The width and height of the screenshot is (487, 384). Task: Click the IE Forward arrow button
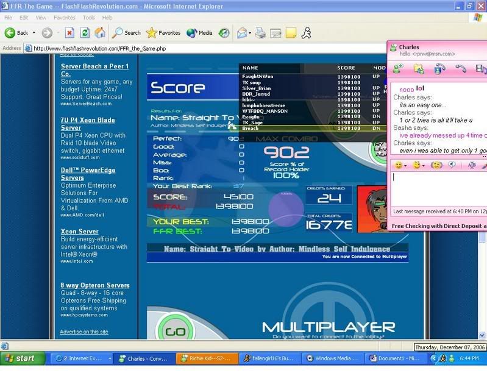(x=47, y=33)
